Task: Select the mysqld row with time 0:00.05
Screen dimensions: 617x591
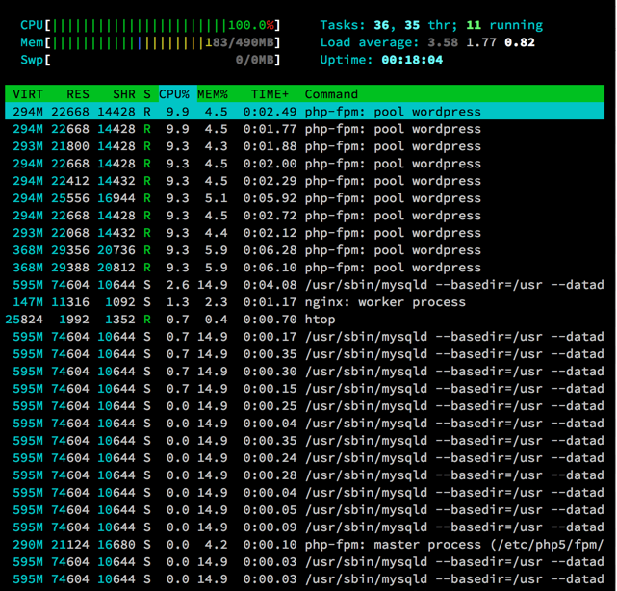Action: pos(304,510)
